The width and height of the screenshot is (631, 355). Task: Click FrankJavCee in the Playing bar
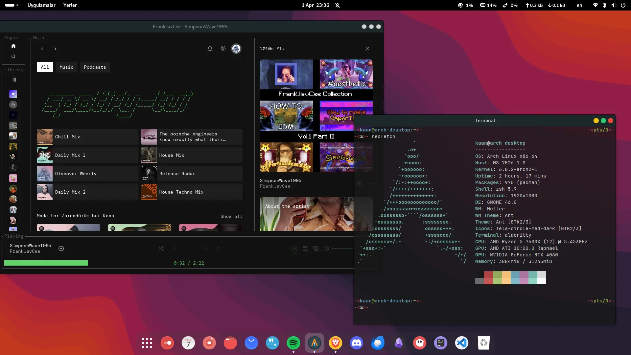click(25, 251)
